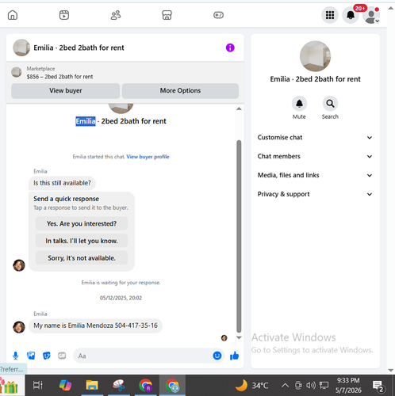This screenshot has height=396, width=395.
Task: Search in conversation magnifier icon
Action: [x=330, y=104]
